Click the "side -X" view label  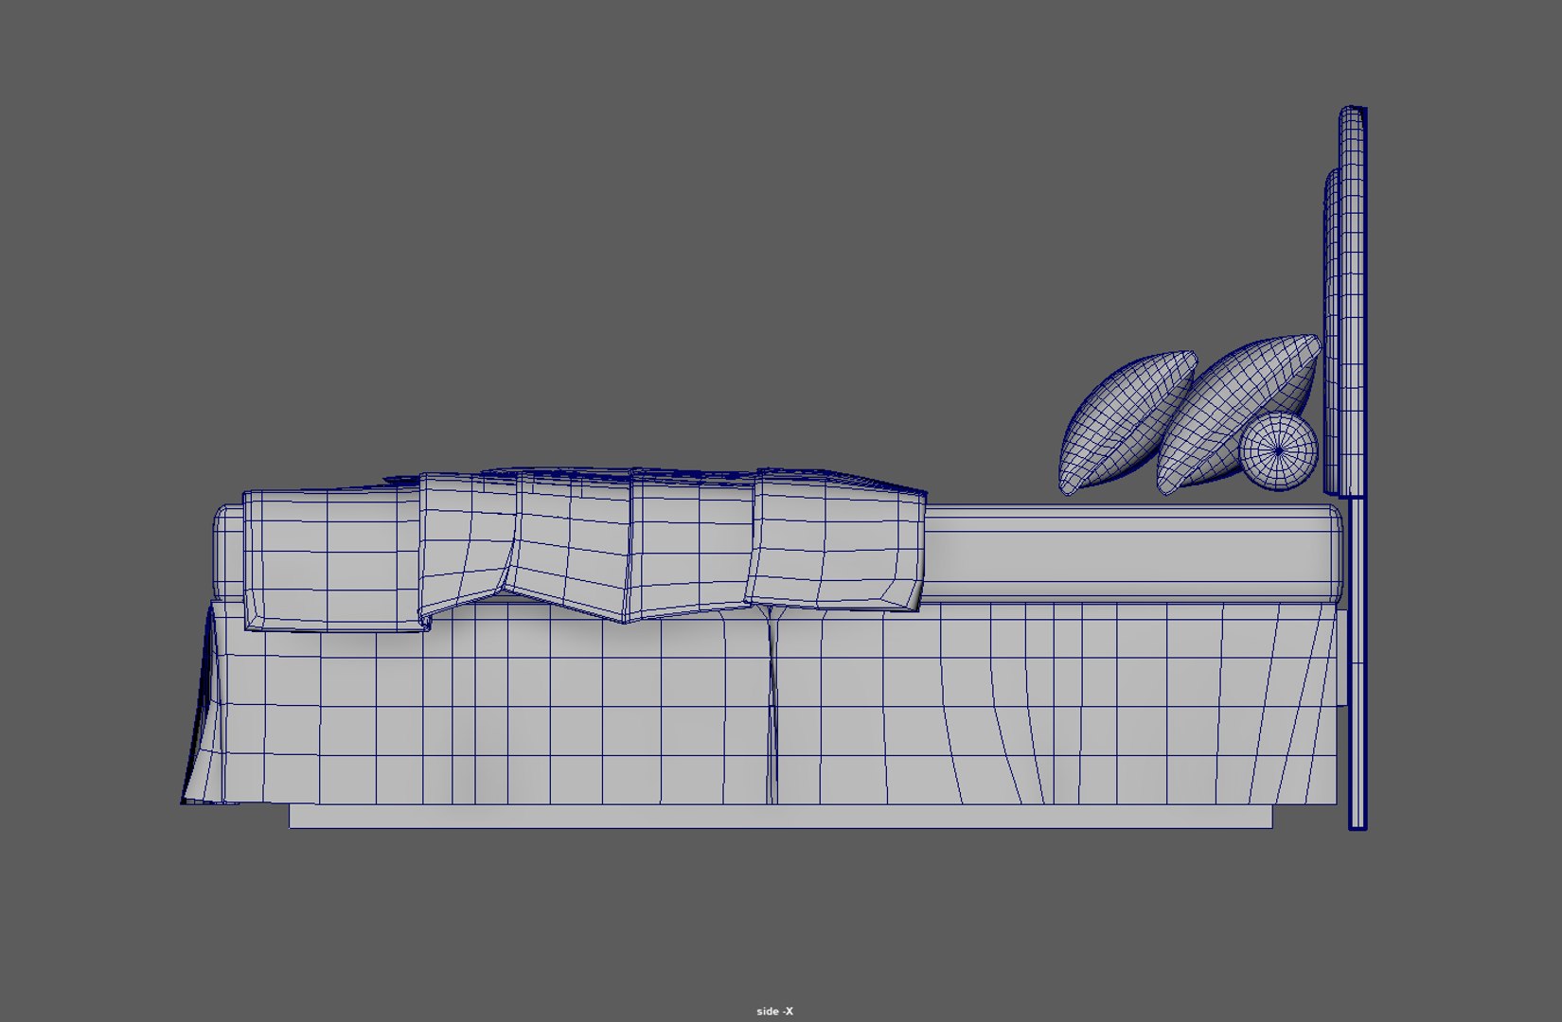tap(775, 1012)
